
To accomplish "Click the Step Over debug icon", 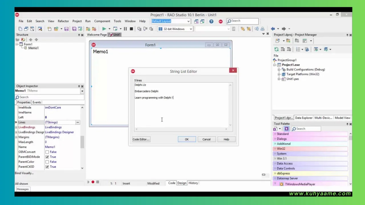I will coord(145,29).
